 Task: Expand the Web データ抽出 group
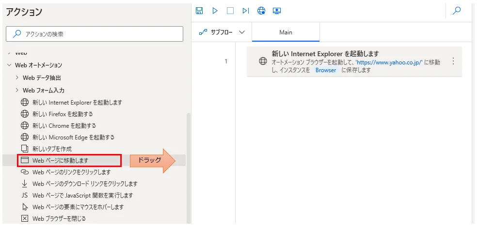click(x=17, y=77)
